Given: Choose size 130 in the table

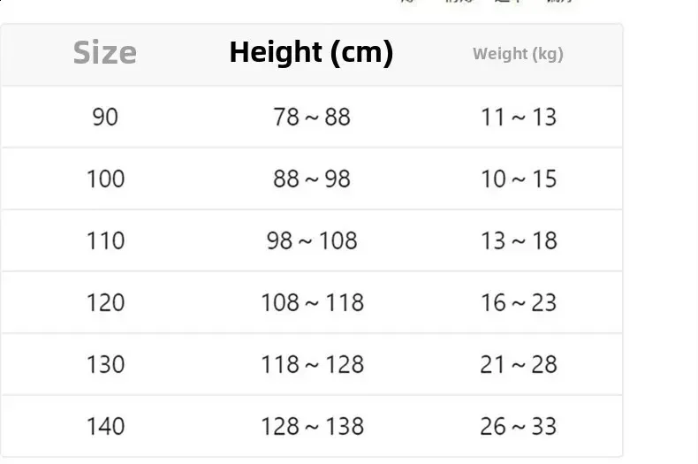Looking at the screenshot, I should (105, 365).
